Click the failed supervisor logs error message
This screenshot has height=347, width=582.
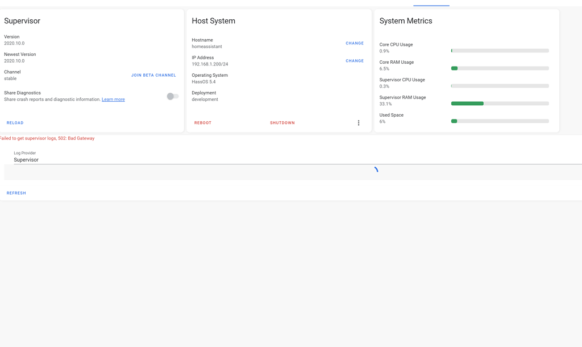[47, 138]
